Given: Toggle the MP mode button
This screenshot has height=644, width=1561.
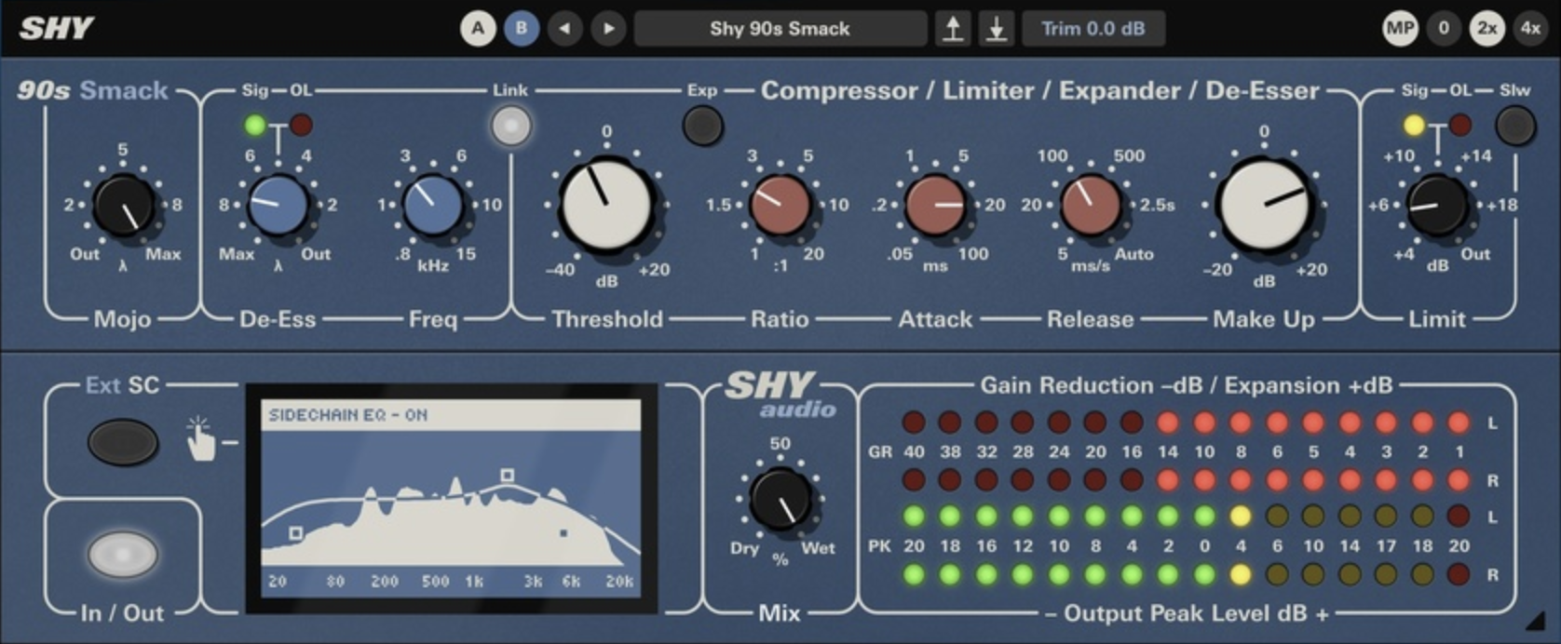Looking at the screenshot, I should 1400,28.
